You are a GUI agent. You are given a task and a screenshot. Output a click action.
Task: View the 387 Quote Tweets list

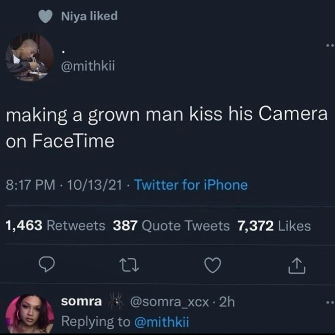click(171, 226)
